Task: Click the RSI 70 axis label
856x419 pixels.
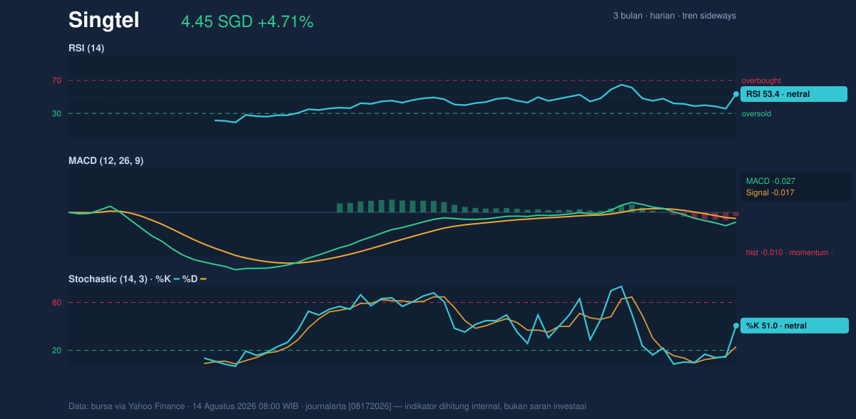Action: tap(56, 81)
